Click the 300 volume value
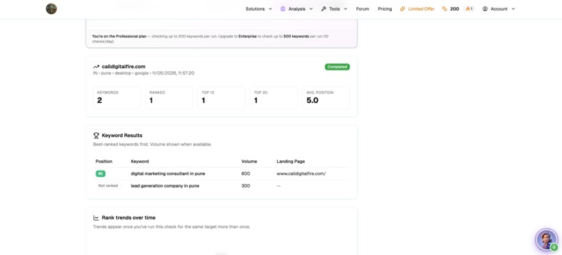Image resolution: width=562 pixels, height=255 pixels. [245, 186]
